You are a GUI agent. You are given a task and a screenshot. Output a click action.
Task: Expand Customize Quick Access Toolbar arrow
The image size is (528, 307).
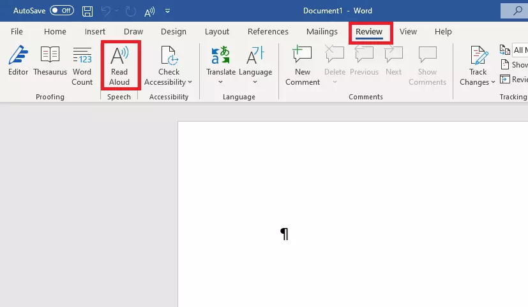tap(167, 11)
